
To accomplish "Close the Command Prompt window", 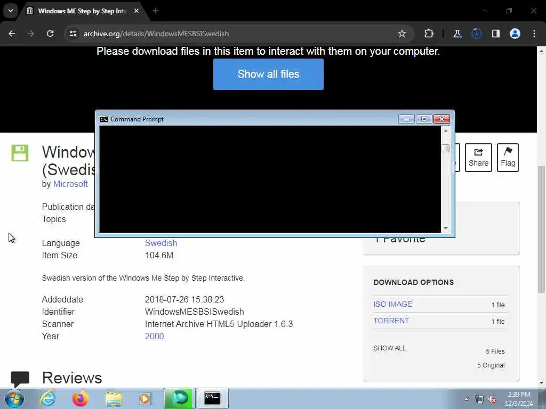I will [x=441, y=119].
